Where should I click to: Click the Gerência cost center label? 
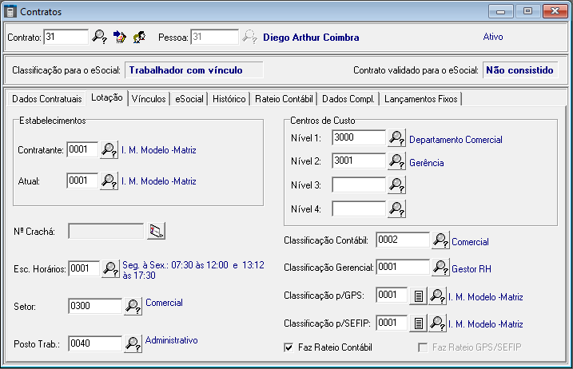pos(427,163)
